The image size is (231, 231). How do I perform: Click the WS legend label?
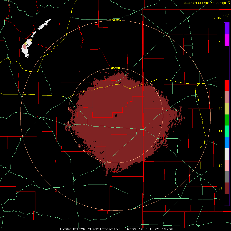point(220,143)
